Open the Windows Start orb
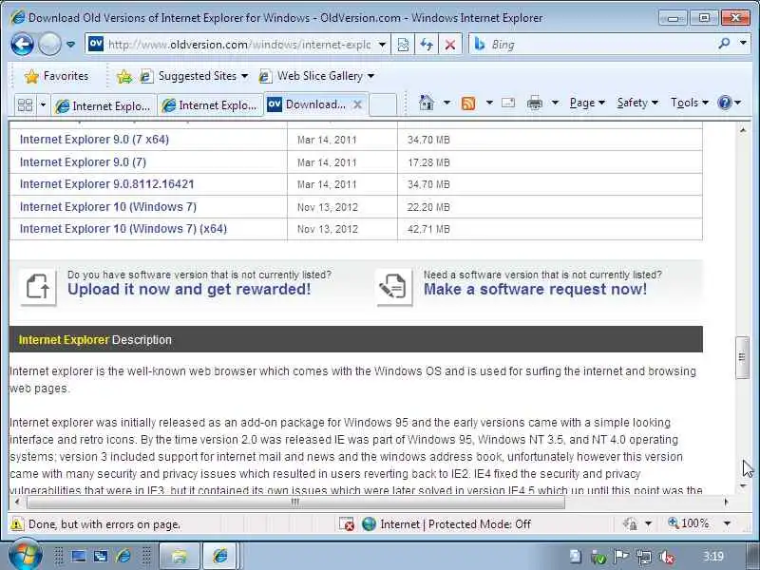The height and width of the screenshot is (570, 760). pos(25,556)
